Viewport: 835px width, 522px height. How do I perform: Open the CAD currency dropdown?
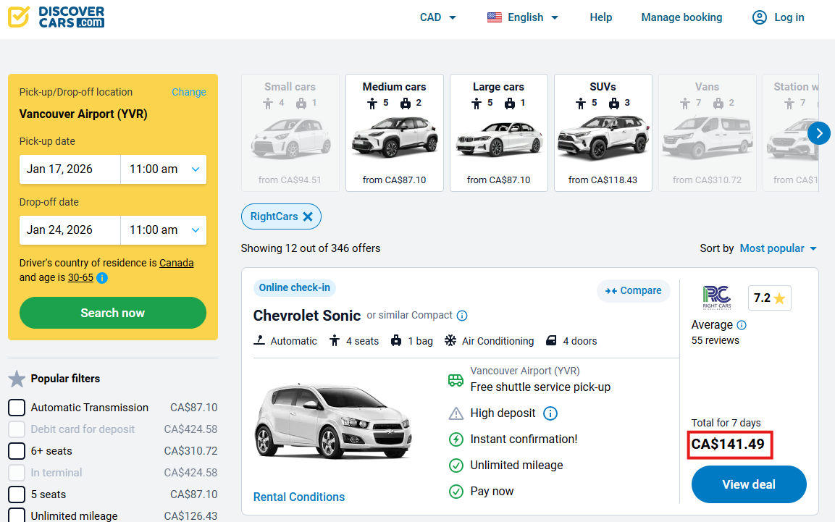(x=438, y=17)
